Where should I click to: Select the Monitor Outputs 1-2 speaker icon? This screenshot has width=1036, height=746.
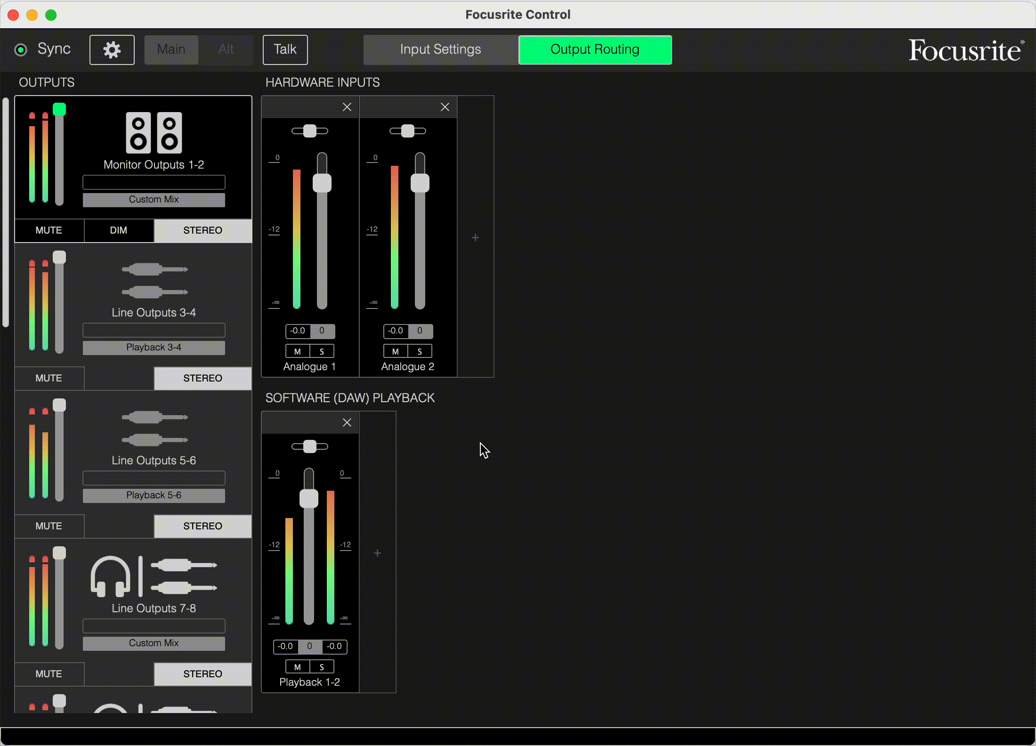click(154, 133)
